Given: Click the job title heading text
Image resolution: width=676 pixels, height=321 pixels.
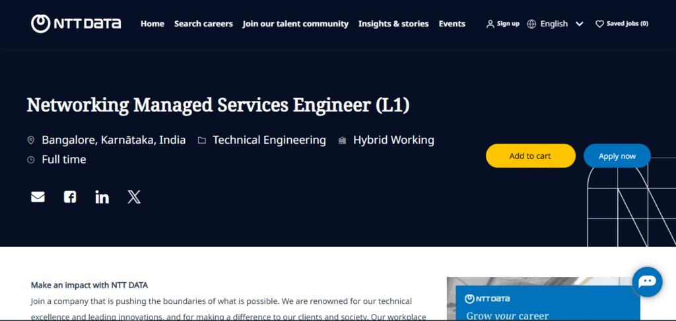Looking at the screenshot, I should [x=218, y=105].
